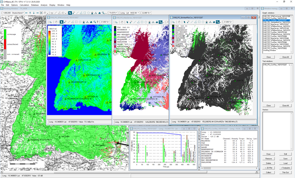Click the Close All button under Graph windows
Image resolution: width=295 pixels, height=178 pixels.
[285, 57]
